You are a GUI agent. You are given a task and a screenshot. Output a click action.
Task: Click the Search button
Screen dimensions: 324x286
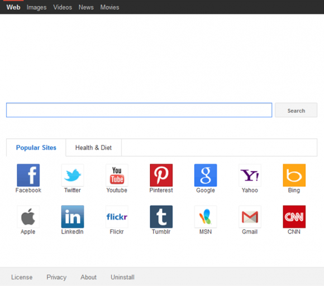(x=296, y=110)
